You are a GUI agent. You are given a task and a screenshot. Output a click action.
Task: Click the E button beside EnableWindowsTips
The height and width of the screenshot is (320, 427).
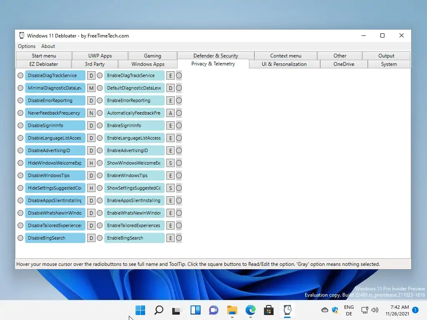[x=170, y=176]
